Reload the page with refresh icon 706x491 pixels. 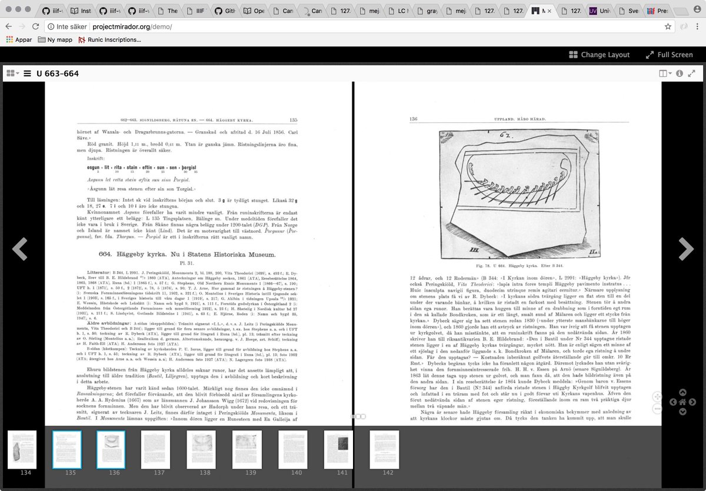click(x=36, y=26)
